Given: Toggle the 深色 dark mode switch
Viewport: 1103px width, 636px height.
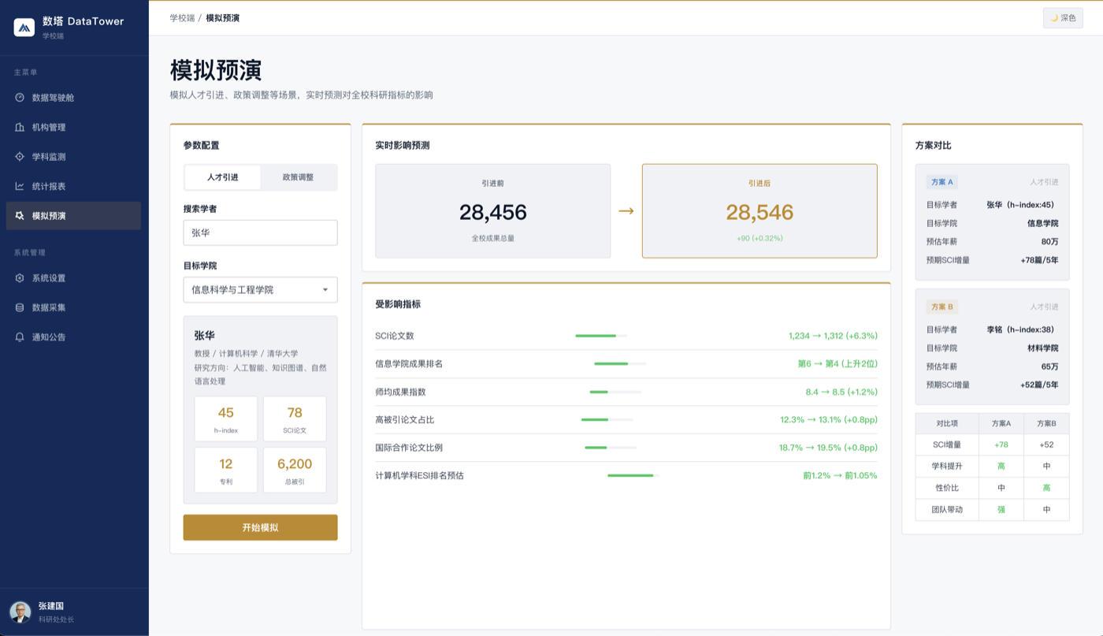Looking at the screenshot, I should [x=1062, y=17].
